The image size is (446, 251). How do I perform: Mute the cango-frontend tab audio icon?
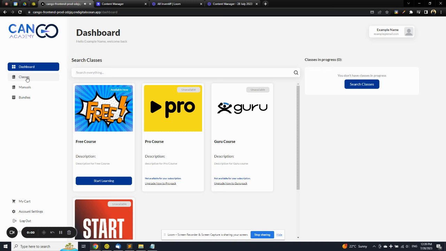coord(85,4)
